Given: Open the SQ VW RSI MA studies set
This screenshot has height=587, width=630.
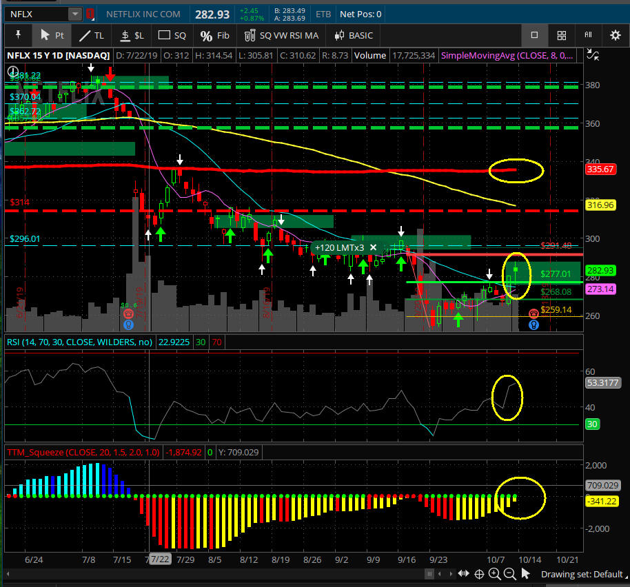Looking at the screenshot, I should 279,35.
